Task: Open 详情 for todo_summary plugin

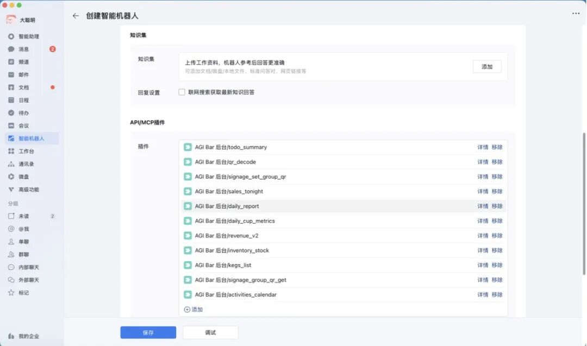Action: (x=483, y=147)
